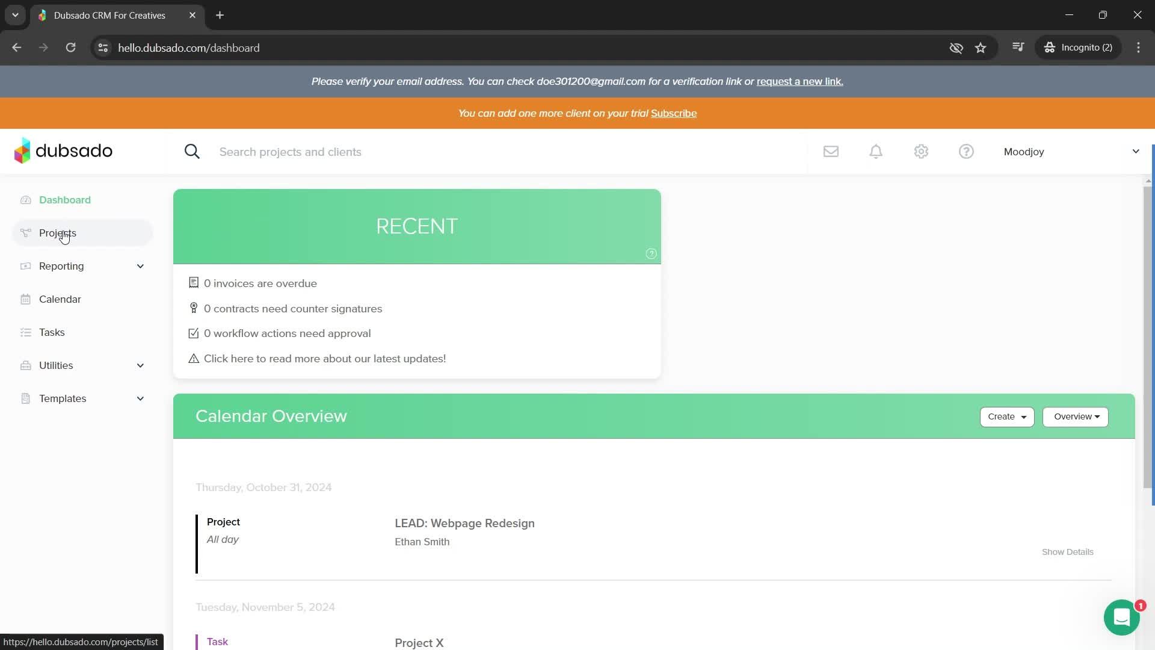
Task: Show Details for Webpage Redesign
Action: (x=1067, y=552)
